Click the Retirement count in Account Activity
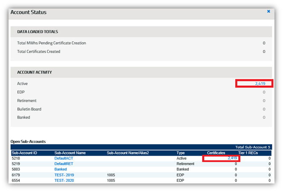This screenshot has height=192, width=283. point(264,101)
